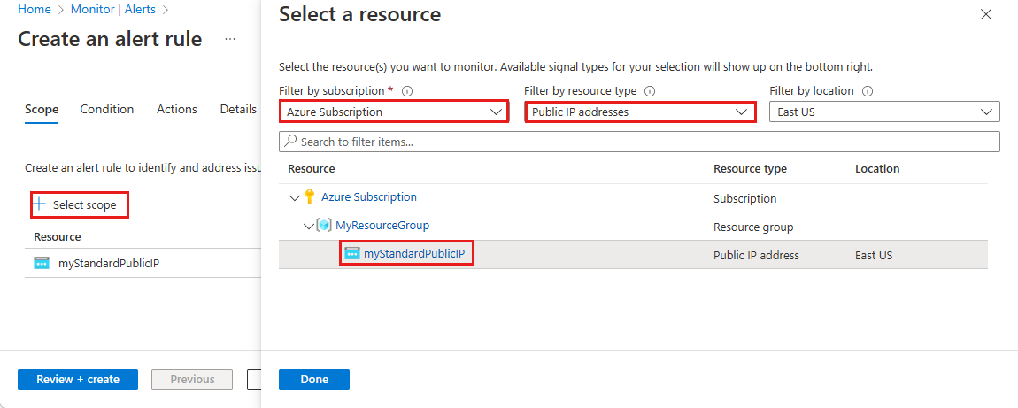
Task: Click the Review + create button
Action: [x=78, y=380]
